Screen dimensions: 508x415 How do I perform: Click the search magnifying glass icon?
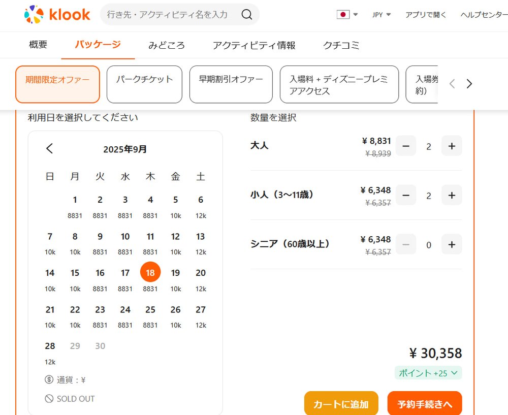pos(247,15)
